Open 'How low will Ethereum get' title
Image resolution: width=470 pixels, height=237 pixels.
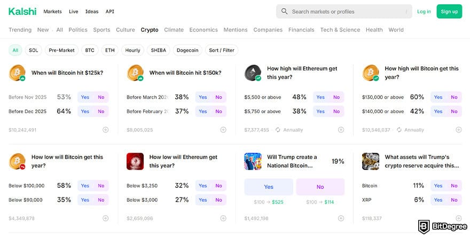(x=183, y=161)
